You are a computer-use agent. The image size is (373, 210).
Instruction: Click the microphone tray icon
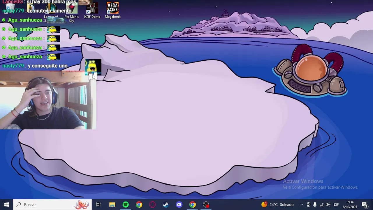pos(315,204)
